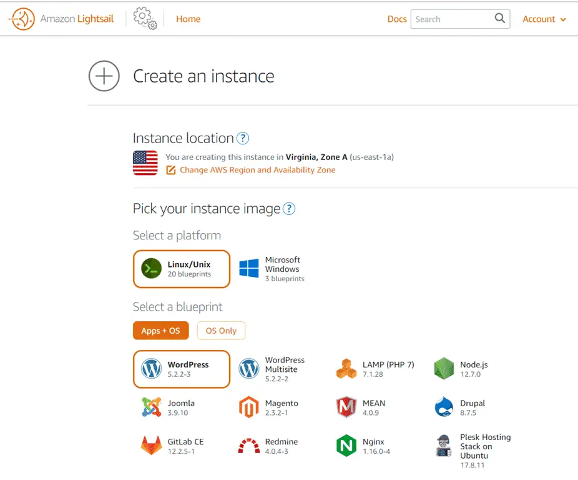Select the Linux/Unix platform option
Screen dimensions: 578x480
(182, 269)
